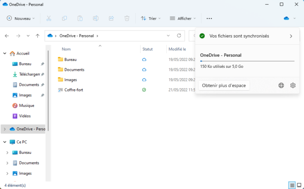This screenshot has height=189, width=304.
Task: Expand Documents under Ce PC
Action: tap(7, 163)
